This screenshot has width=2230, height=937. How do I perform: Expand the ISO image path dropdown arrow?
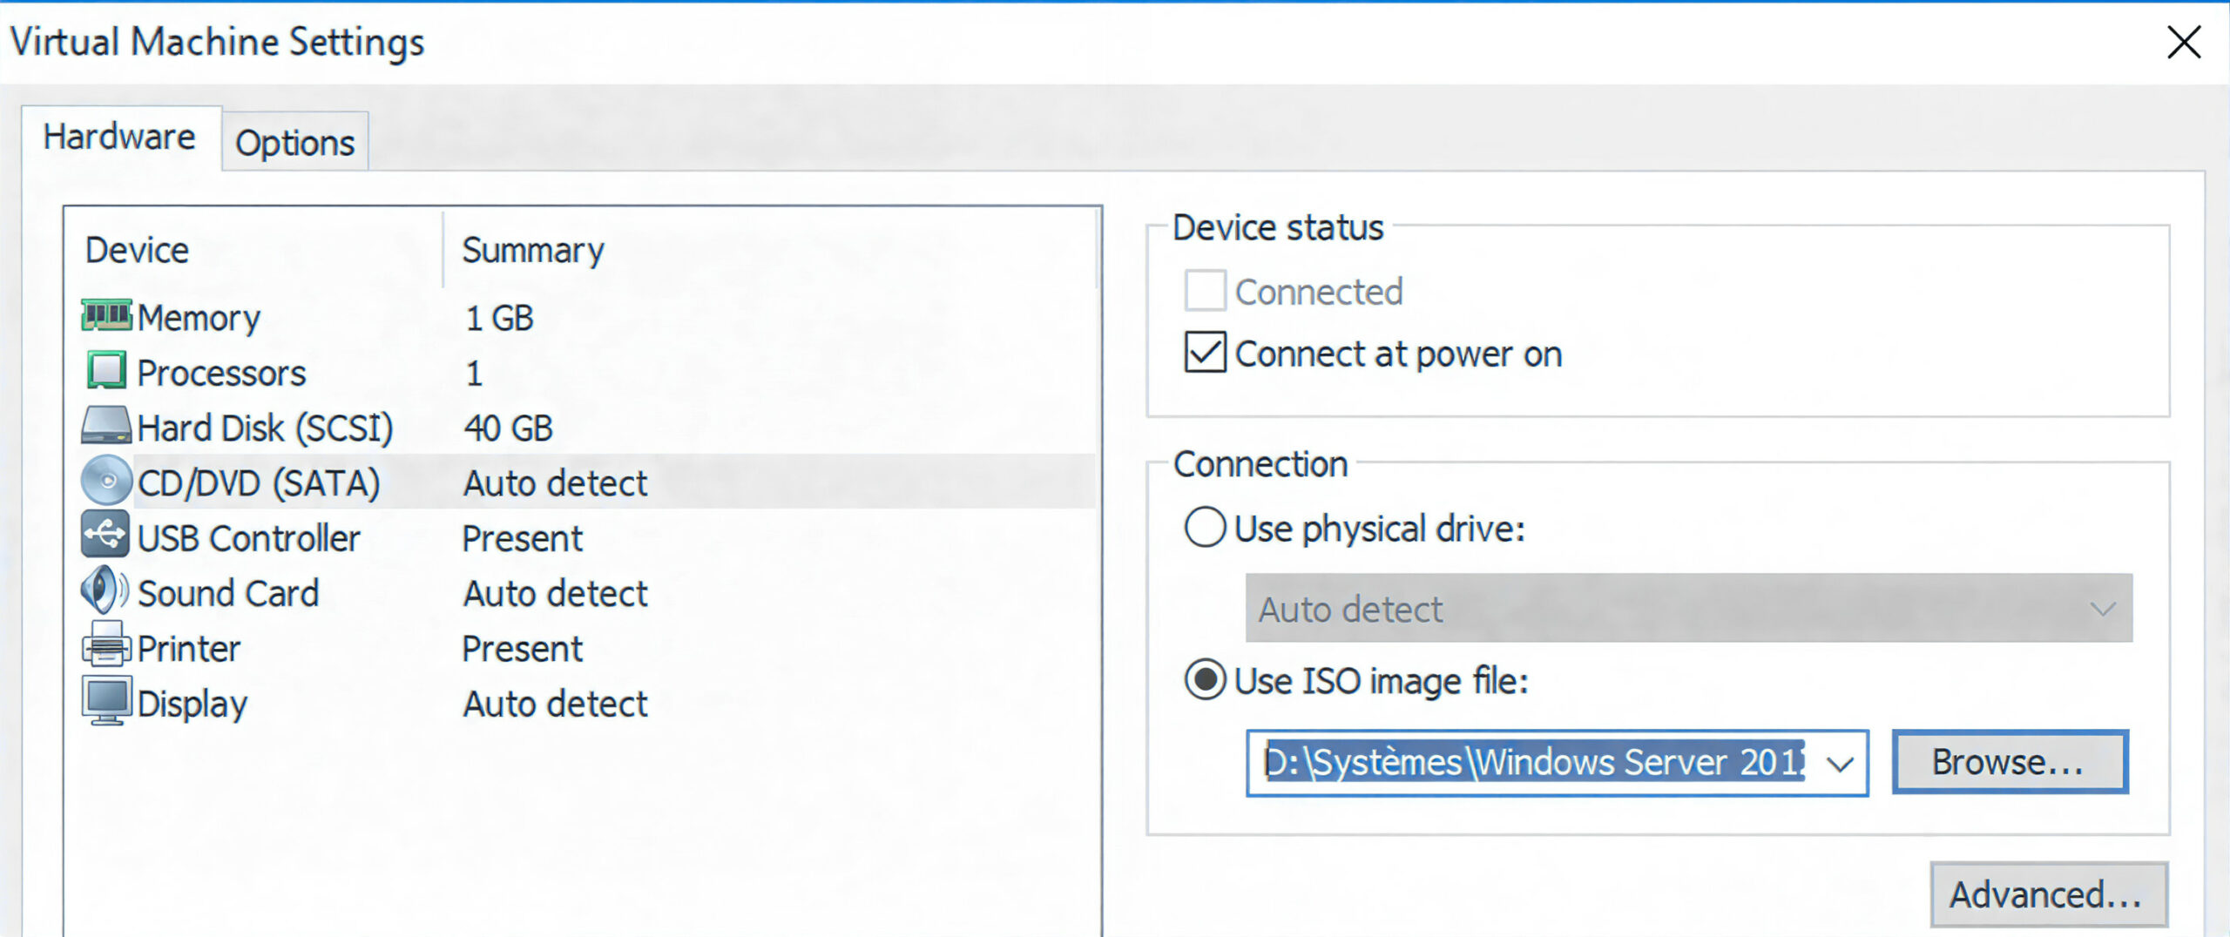tap(1840, 765)
